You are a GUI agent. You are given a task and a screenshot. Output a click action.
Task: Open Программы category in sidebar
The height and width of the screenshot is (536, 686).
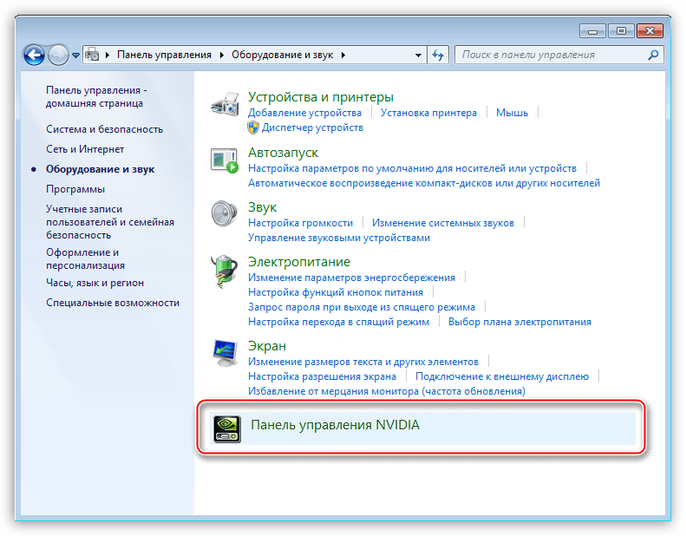point(75,189)
